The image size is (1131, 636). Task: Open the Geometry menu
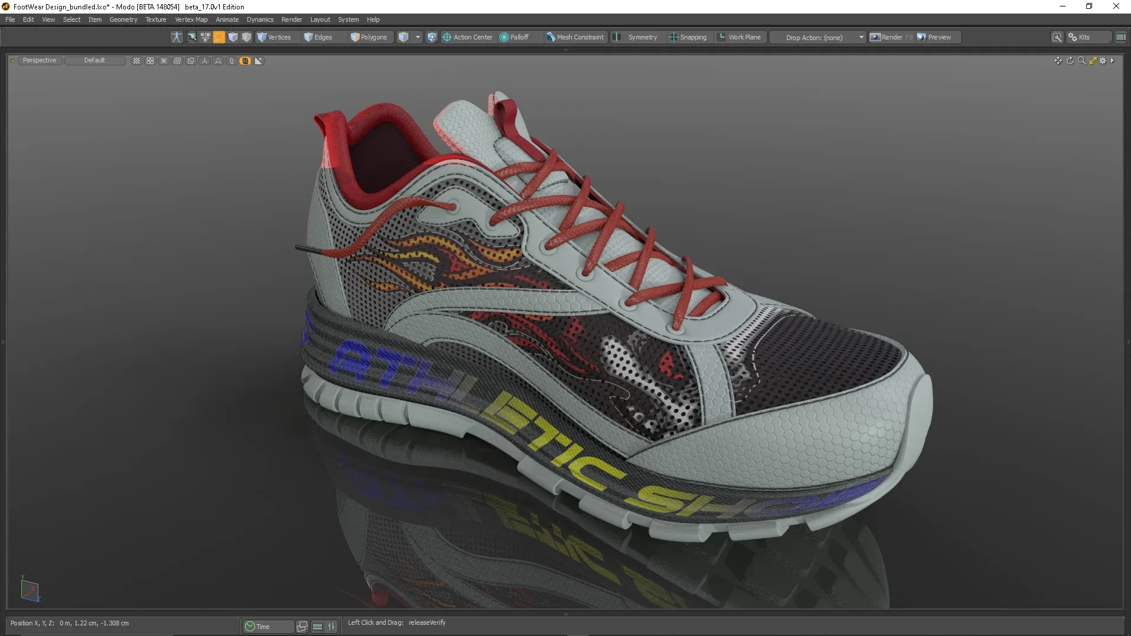(123, 19)
